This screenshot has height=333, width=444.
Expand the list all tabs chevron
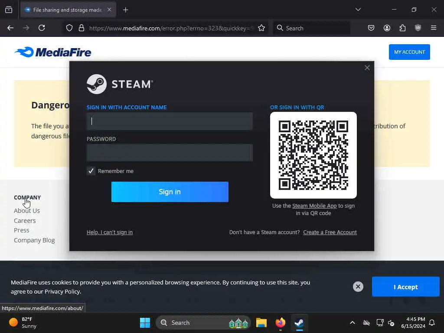click(x=358, y=10)
